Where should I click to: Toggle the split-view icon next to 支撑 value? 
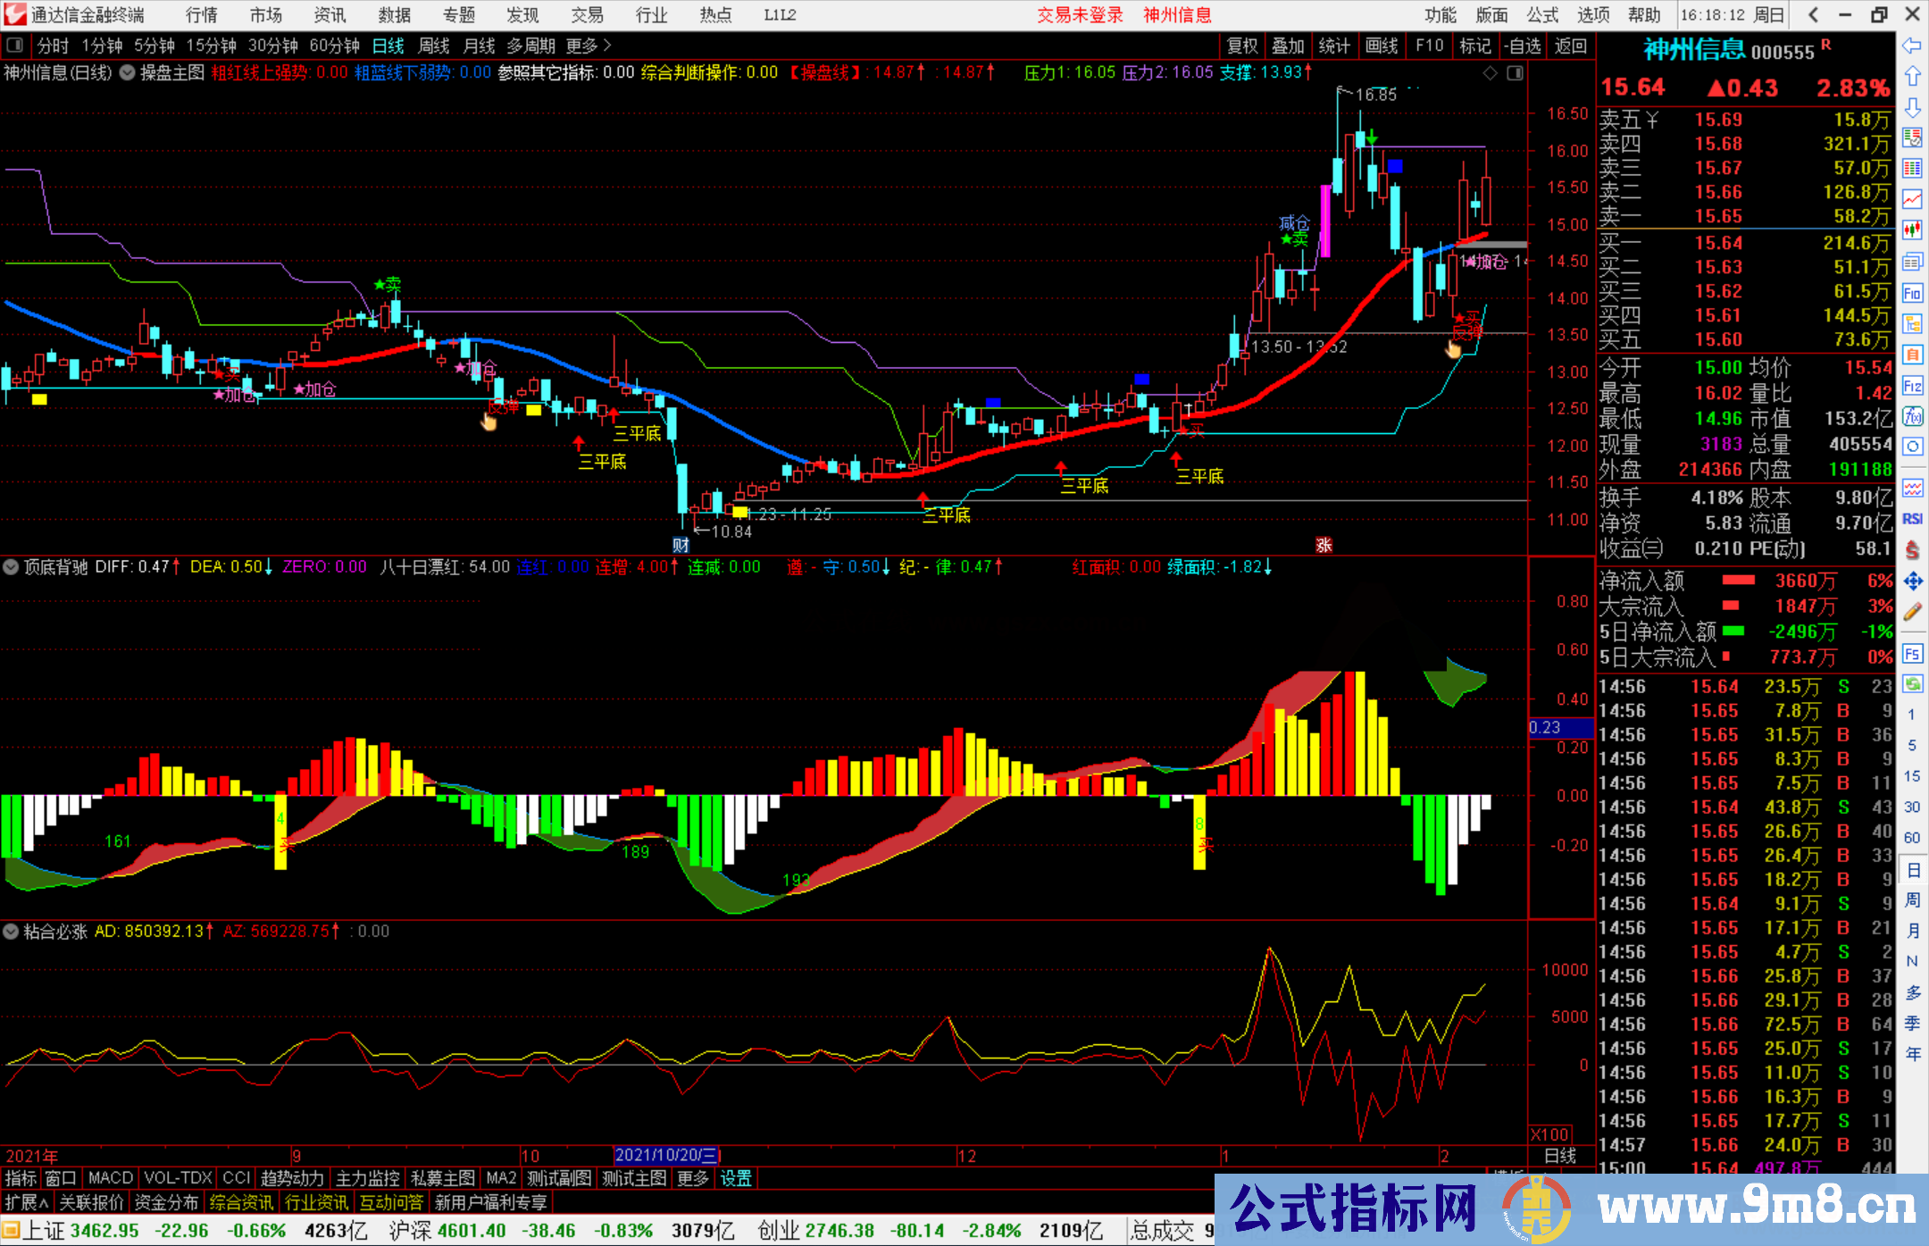coord(1516,73)
